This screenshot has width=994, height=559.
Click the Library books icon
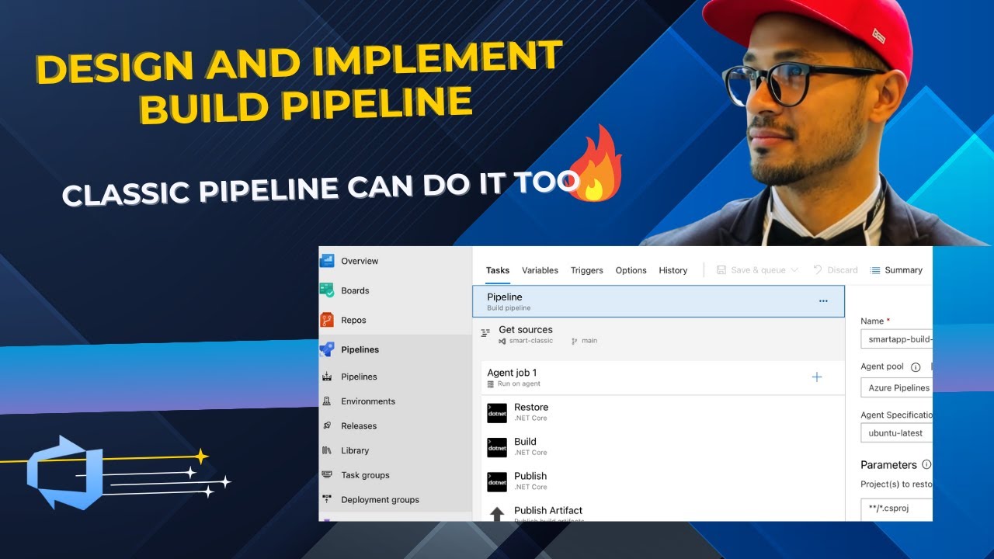(x=326, y=450)
